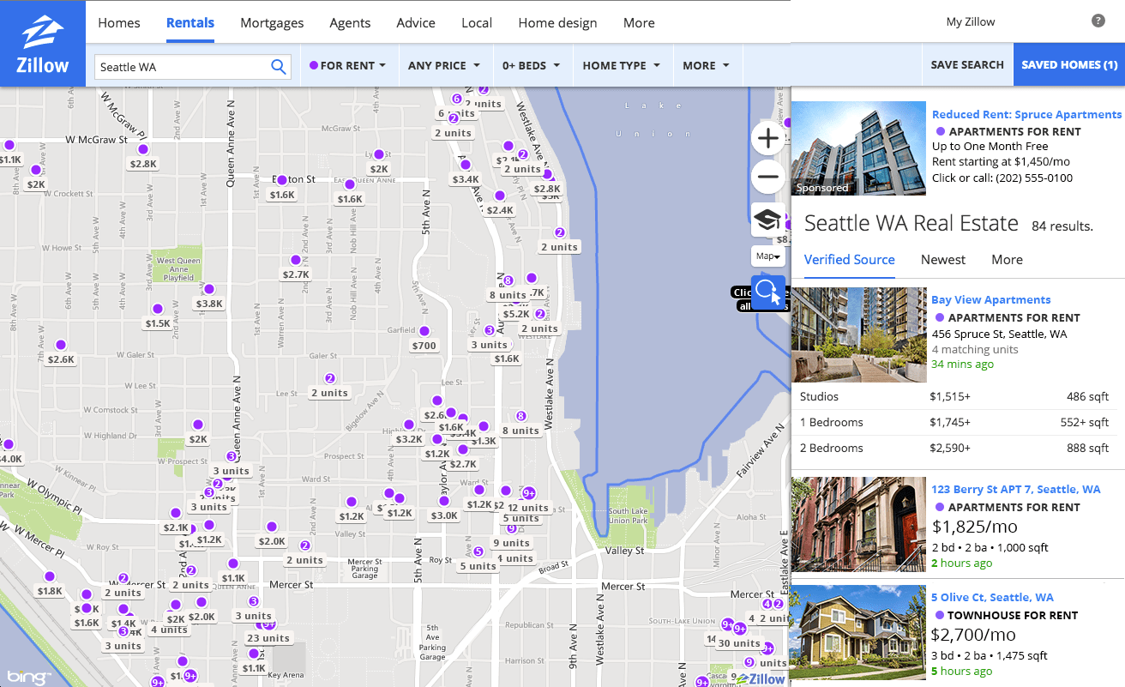Open help via the question mark icon
Screen dimensions: 1125x687
1098,21
